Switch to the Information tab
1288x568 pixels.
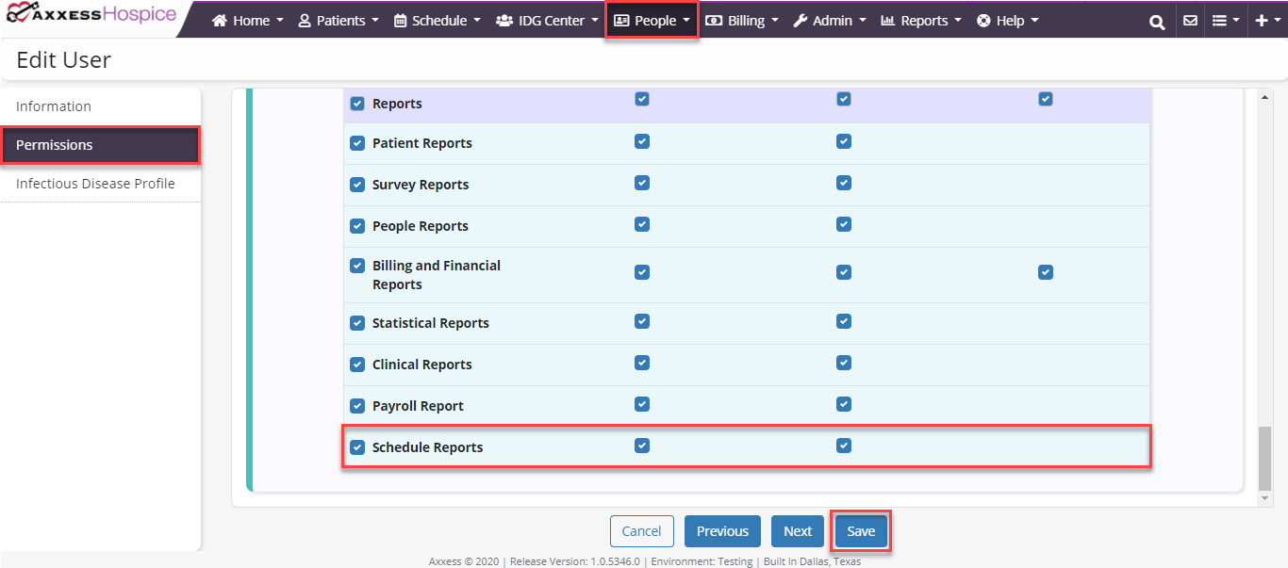point(54,106)
